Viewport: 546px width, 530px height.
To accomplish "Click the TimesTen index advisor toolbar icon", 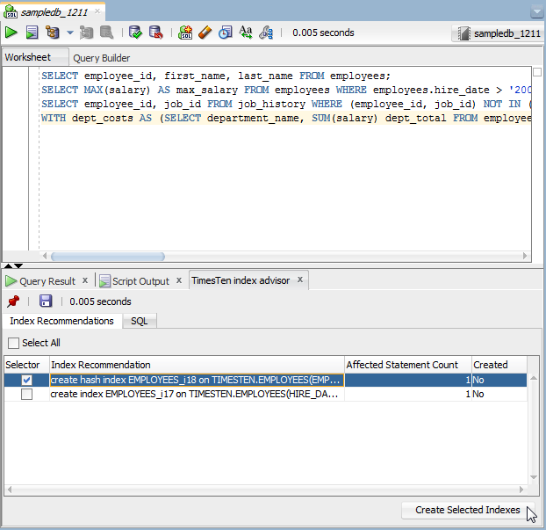I will (x=266, y=33).
